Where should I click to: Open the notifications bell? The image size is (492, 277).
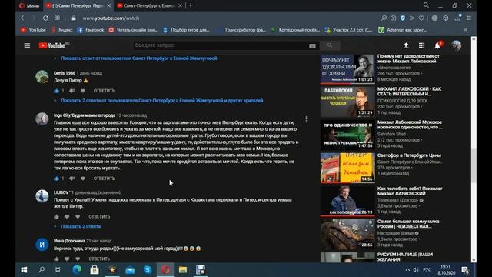[x=437, y=45]
